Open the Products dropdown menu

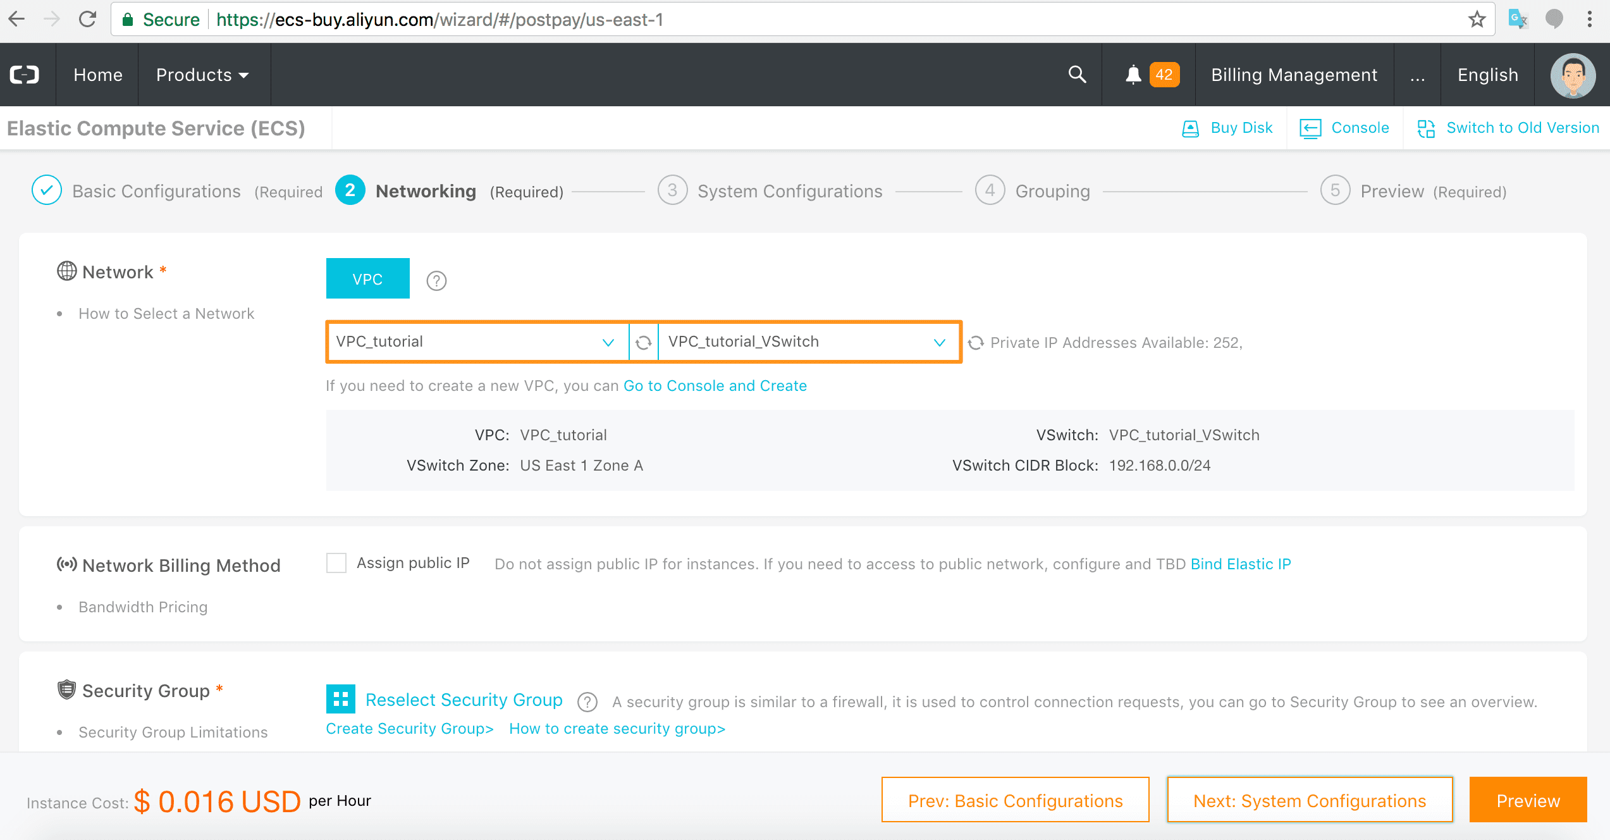click(202, 75)
